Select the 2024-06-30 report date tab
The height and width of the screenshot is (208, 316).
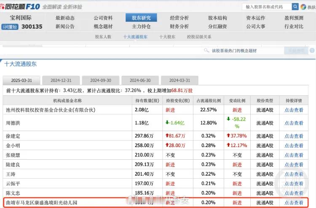(x=140, y=80)
